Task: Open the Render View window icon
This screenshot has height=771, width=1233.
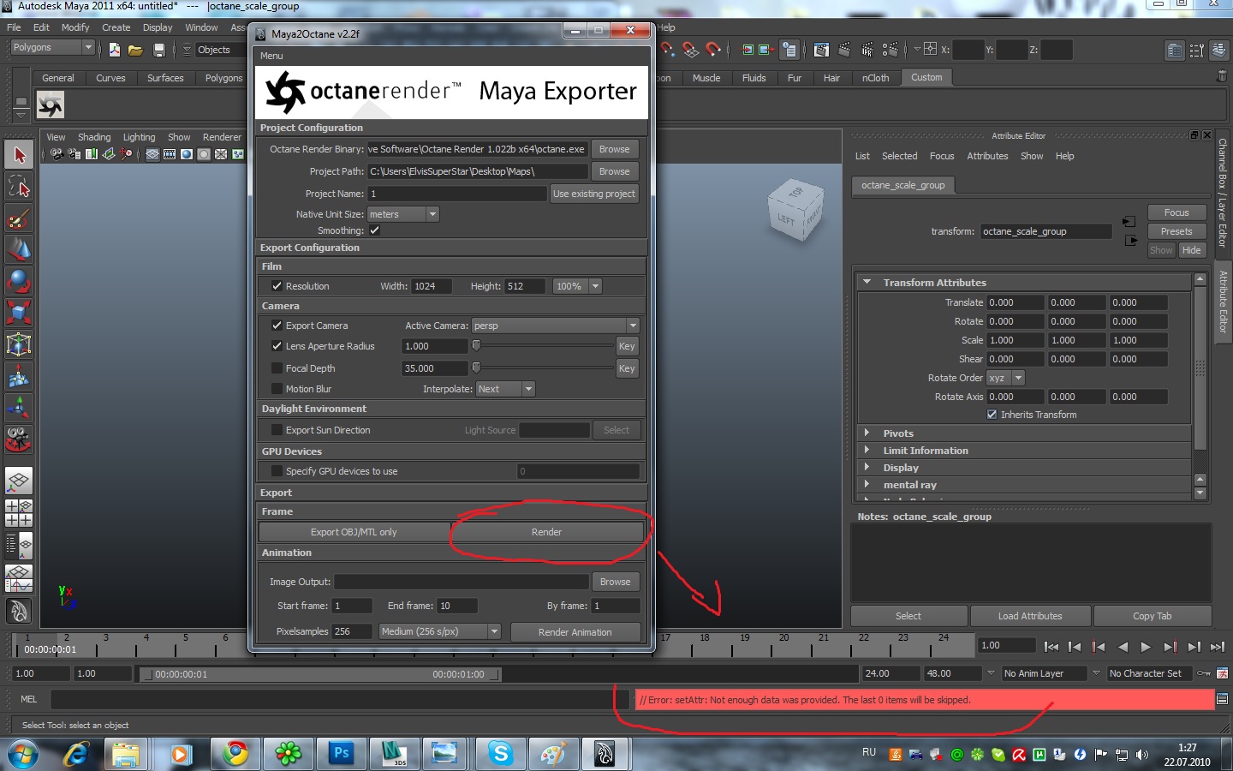Action: (821, 50)
